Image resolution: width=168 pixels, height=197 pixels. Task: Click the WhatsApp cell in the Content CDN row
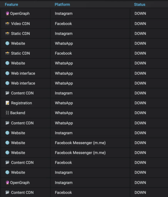(64, 123)
